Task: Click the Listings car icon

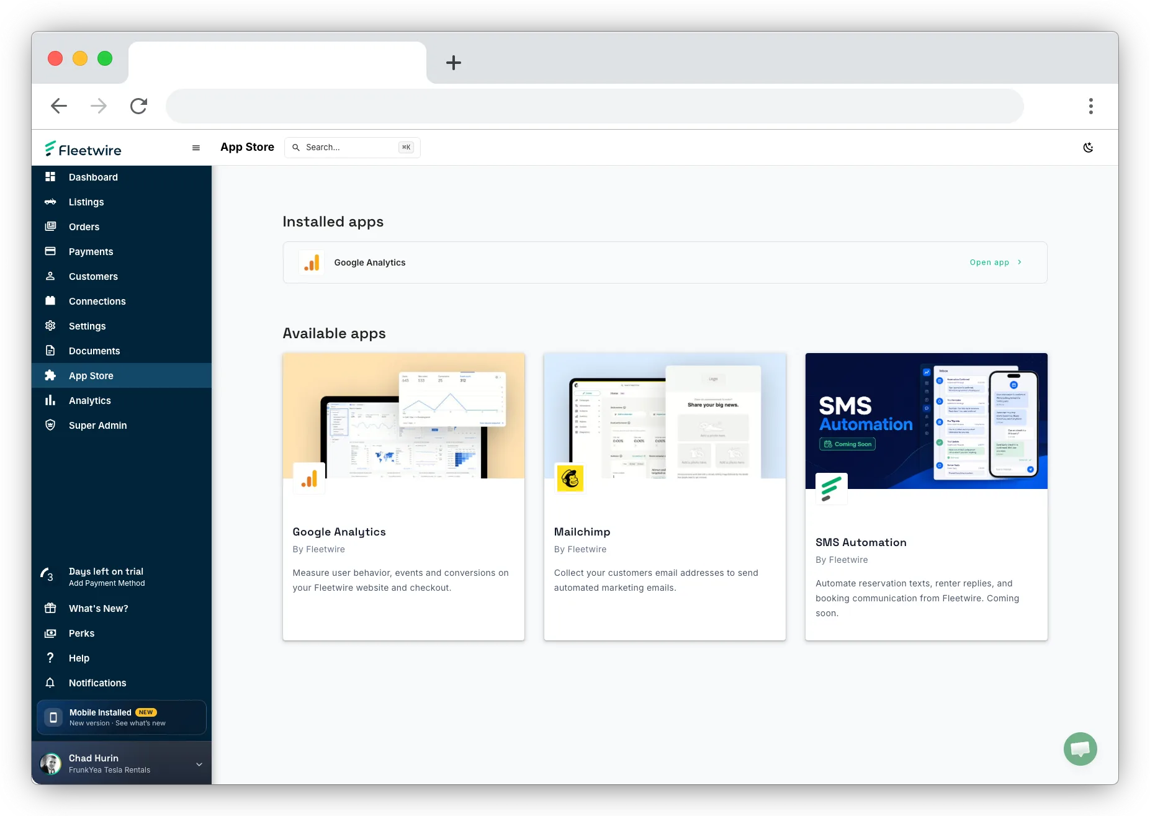Action: tap(50, 202)
